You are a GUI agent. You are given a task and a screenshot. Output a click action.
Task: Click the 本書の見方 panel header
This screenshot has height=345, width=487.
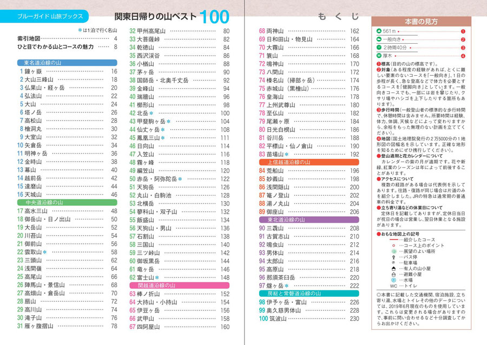pyautogui.click(x=421, y=22)
